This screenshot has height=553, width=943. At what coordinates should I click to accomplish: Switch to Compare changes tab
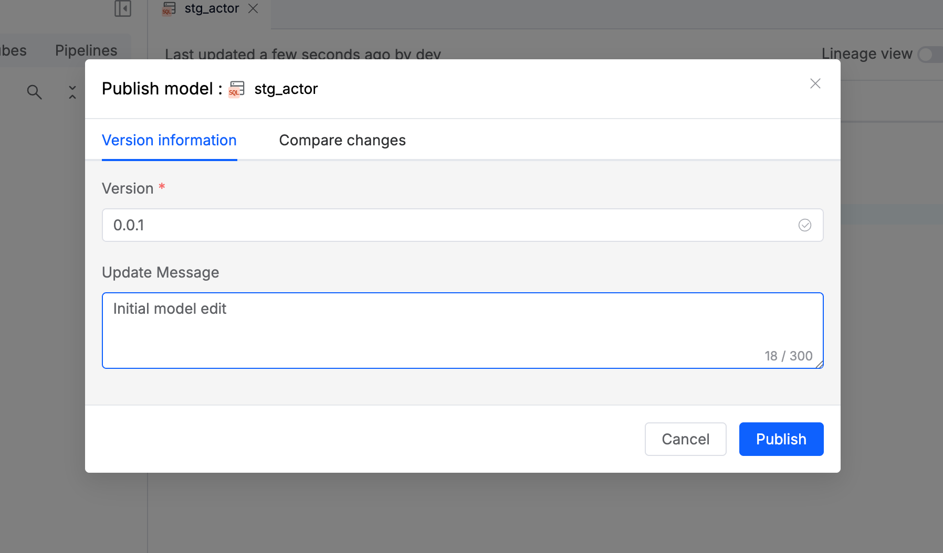tap(342, 140)
